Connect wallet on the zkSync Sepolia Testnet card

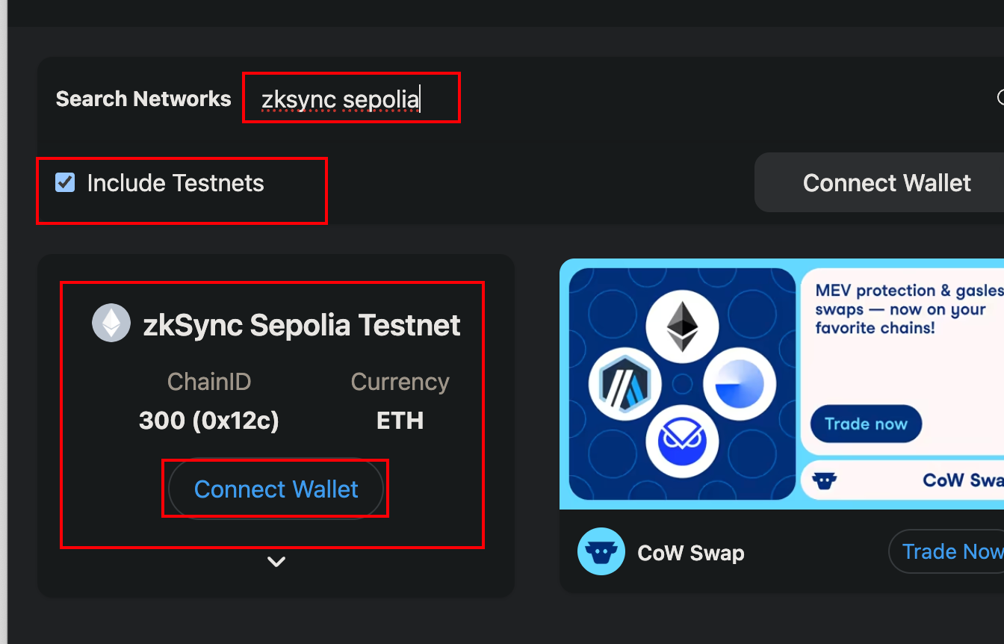[x=276, y=489]
